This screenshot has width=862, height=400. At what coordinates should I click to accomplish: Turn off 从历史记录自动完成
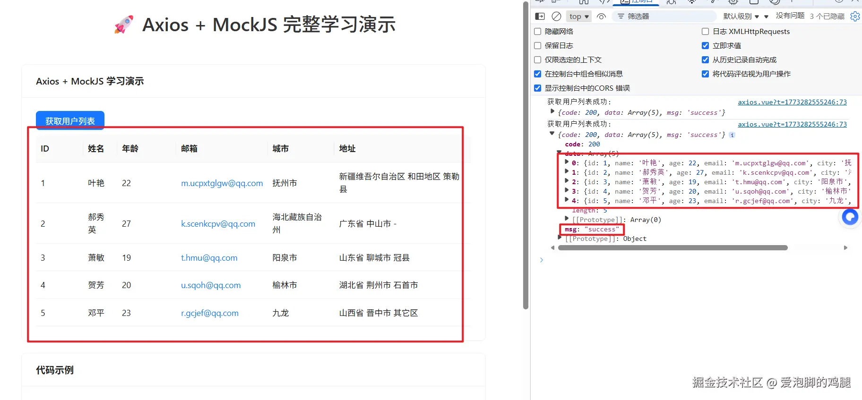705,60
